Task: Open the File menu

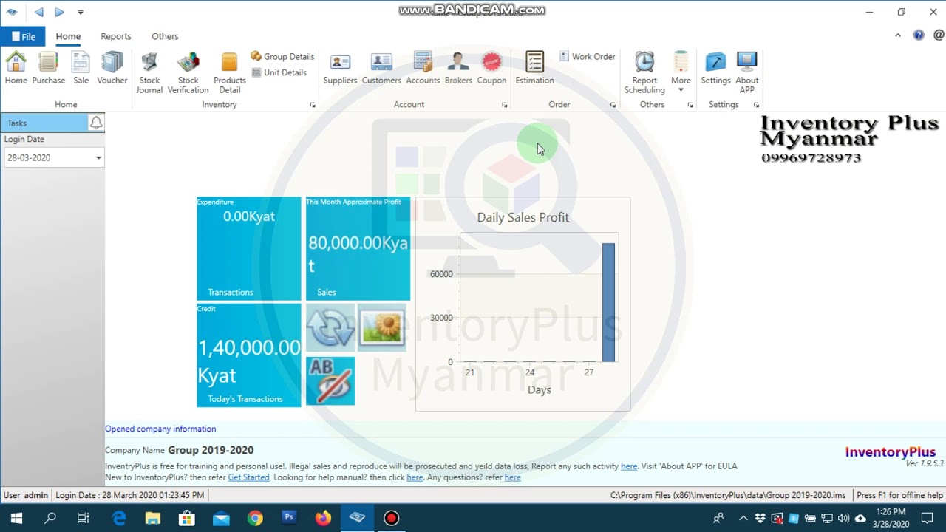Action: tap(23, 36)
